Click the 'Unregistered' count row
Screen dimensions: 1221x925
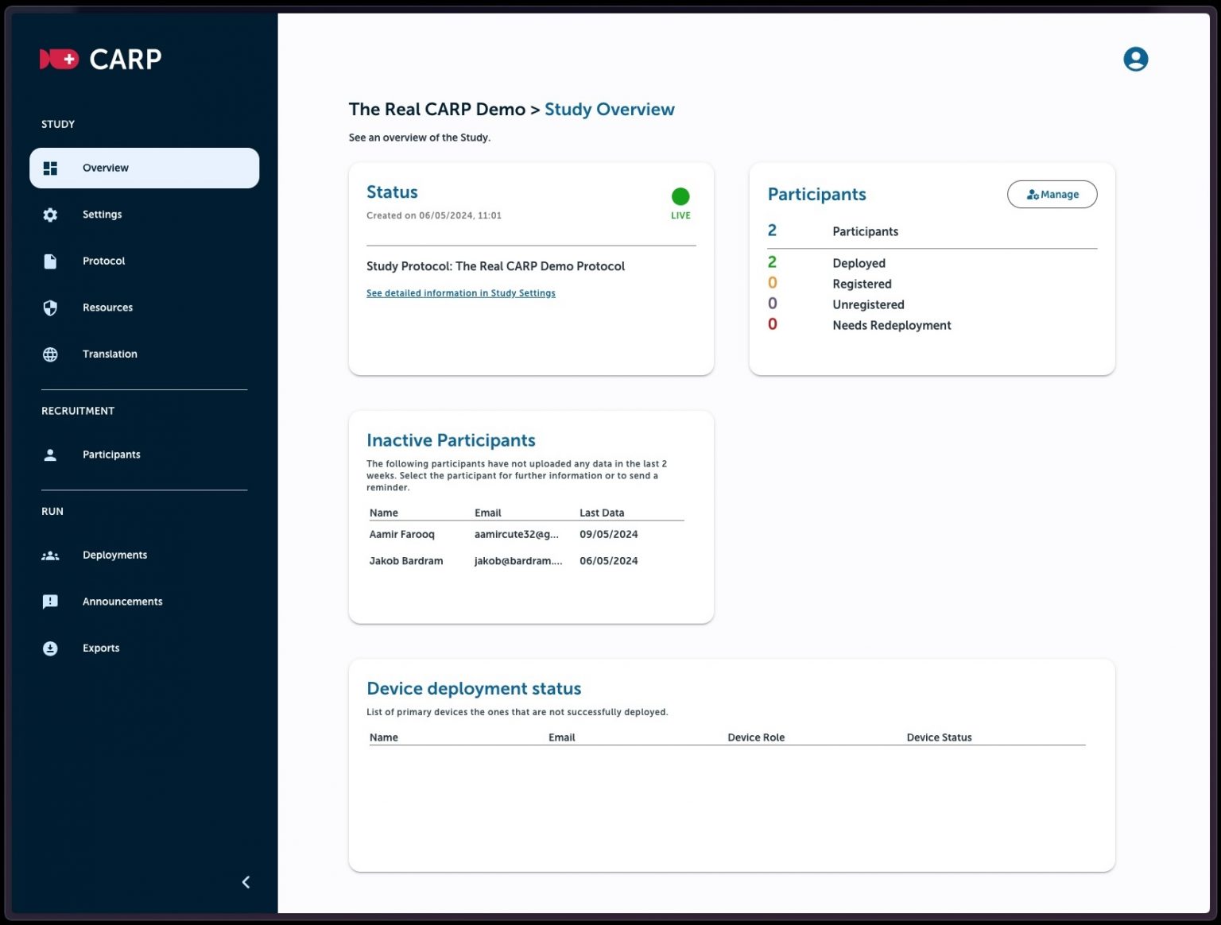pyautogui.click(x=932, y=304)
